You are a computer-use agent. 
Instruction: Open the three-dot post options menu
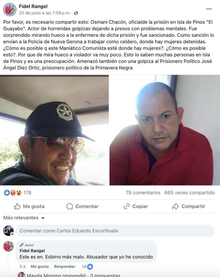(x=209, y=9)
